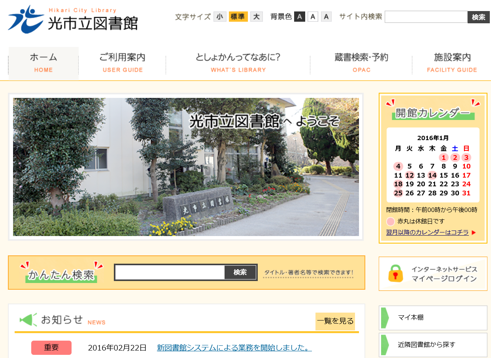Click the red 重要 importance badge
491x358 pixels.
pos(51,348)
